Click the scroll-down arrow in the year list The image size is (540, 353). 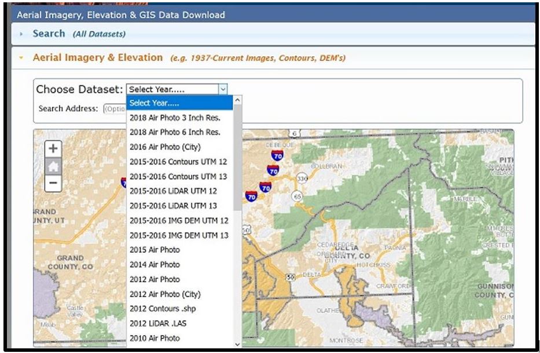click(236, 344)
